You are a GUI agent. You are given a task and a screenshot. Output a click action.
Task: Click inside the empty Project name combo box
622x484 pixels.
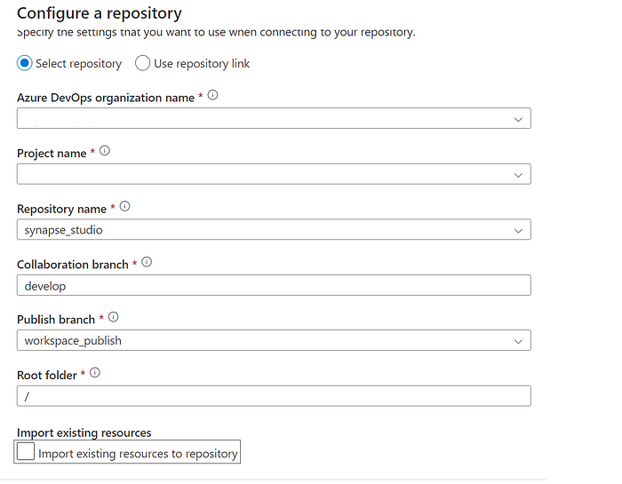coord(274,174)
